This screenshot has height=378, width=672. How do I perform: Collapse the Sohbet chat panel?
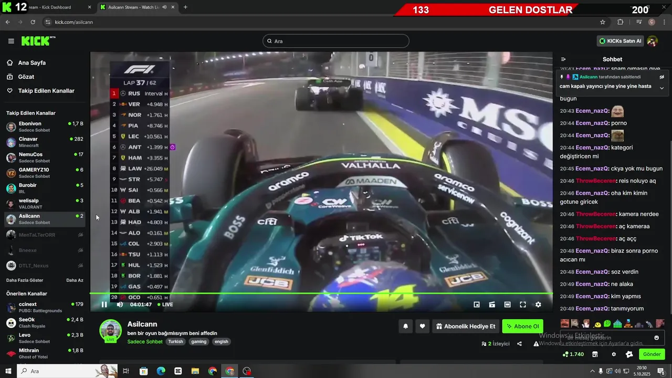pos(563,59)
